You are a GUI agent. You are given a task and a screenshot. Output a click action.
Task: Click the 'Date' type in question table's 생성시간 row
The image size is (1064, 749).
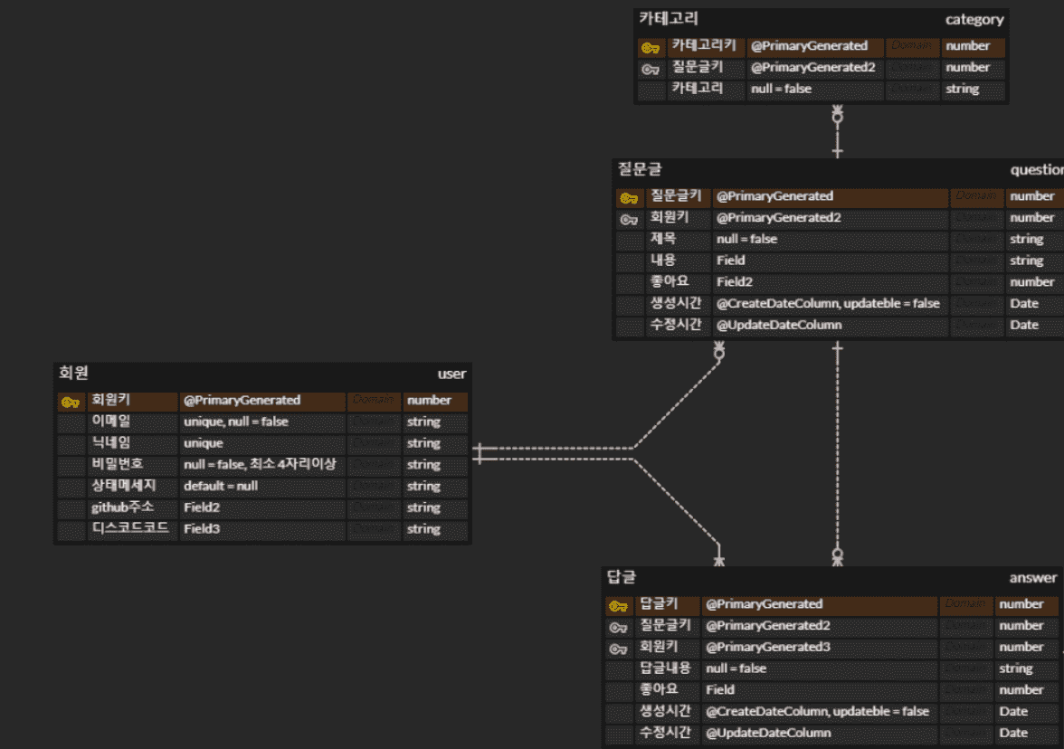point(1024,303)
